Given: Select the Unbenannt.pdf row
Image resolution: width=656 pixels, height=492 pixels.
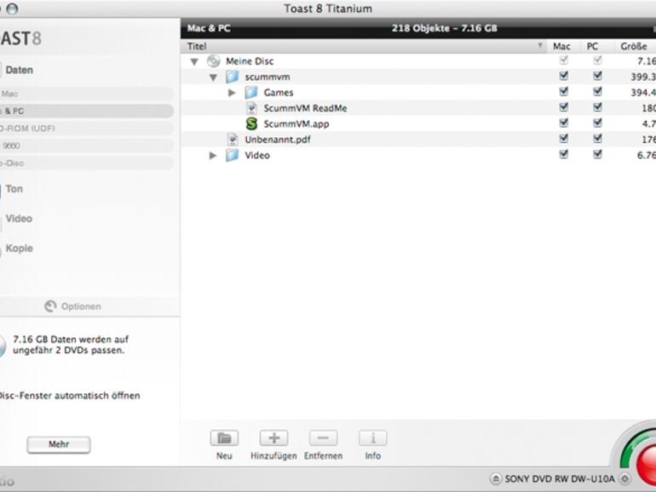Looking at the screenshot, I should point(418,140).
